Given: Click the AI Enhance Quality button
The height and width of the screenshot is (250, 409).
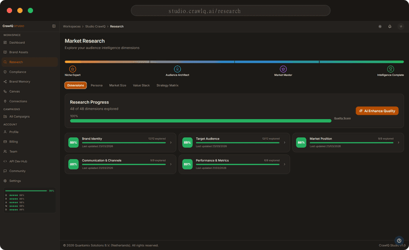Looking at the screenshot, I should pos(377,111).
